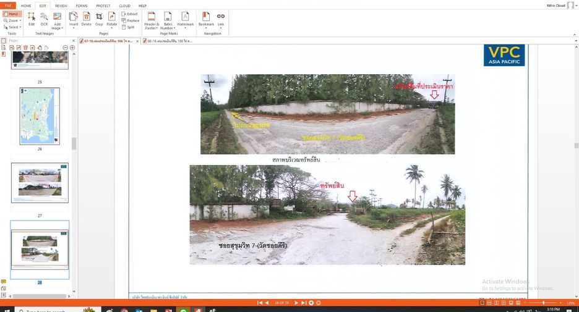Click the next view button
This screenshot has width=579, height=312.
[x=319, y=303]
